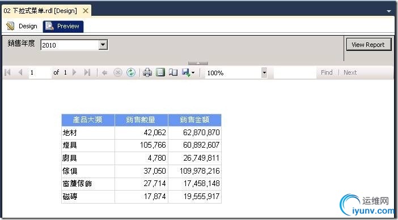
Task: Close the 下拉式菜单.rdl tab
Action: [86, 11]
